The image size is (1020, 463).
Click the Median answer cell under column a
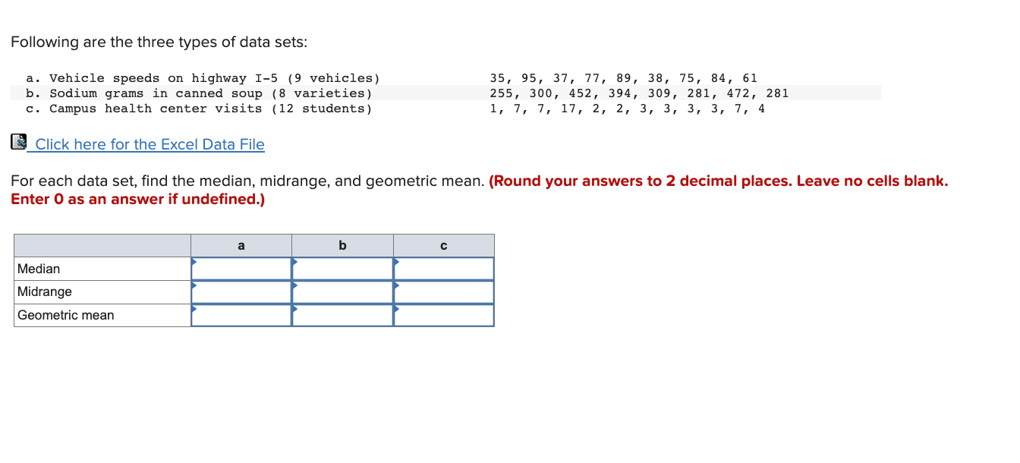tap(241, 268)
